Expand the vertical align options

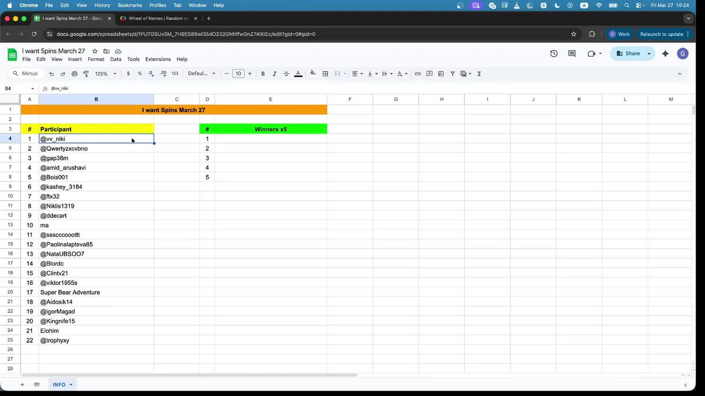click(x=372, y=74)
